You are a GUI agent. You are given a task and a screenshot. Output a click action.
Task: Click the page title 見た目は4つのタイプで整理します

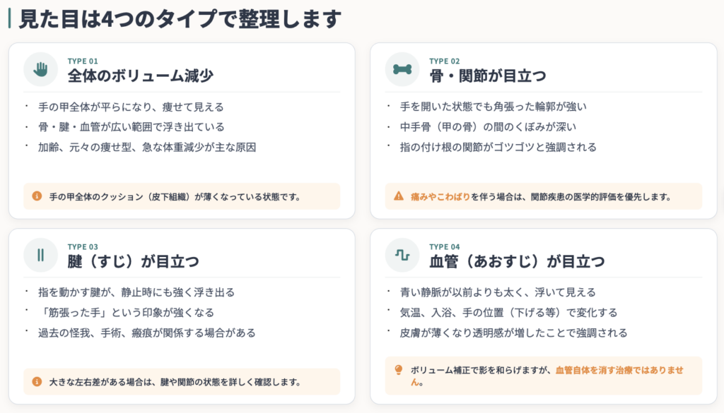tap(180, 19)
